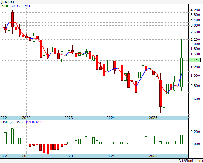Click the latest tall green candlestick
The image size is (203, 163).
click(x=182, y=72)
